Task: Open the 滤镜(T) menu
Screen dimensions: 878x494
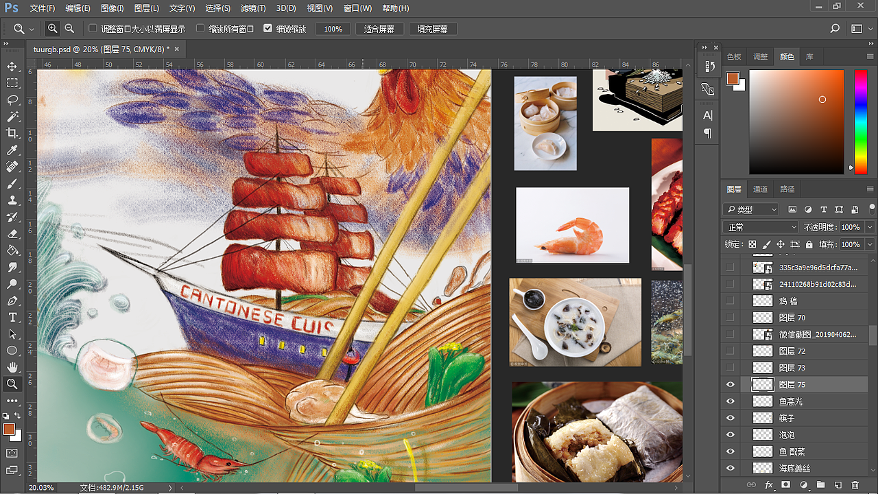Action: [252, 8]
